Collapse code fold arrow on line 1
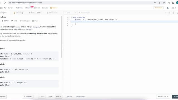 point(69,17)
